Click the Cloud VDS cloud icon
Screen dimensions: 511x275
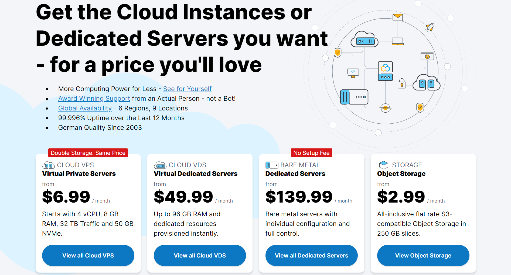[x=160, y=165]
